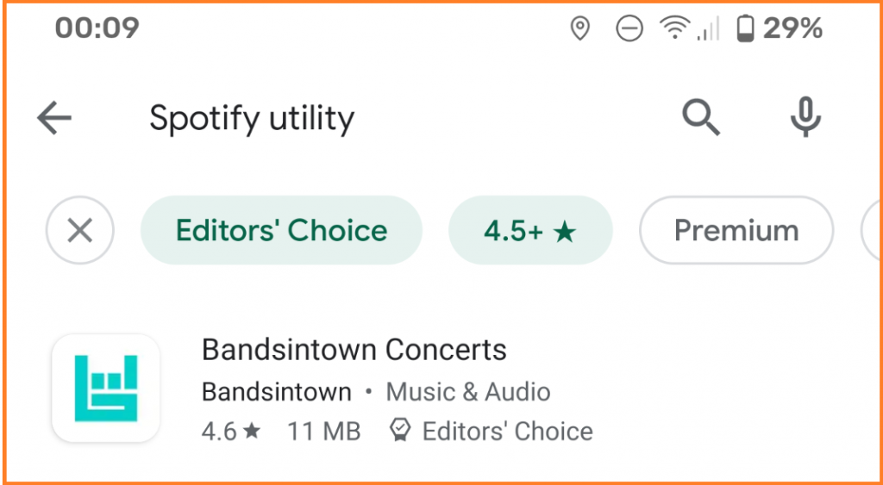
Task: Disable the Editors' Choice filter chip
Action: [x=281, y=231]
